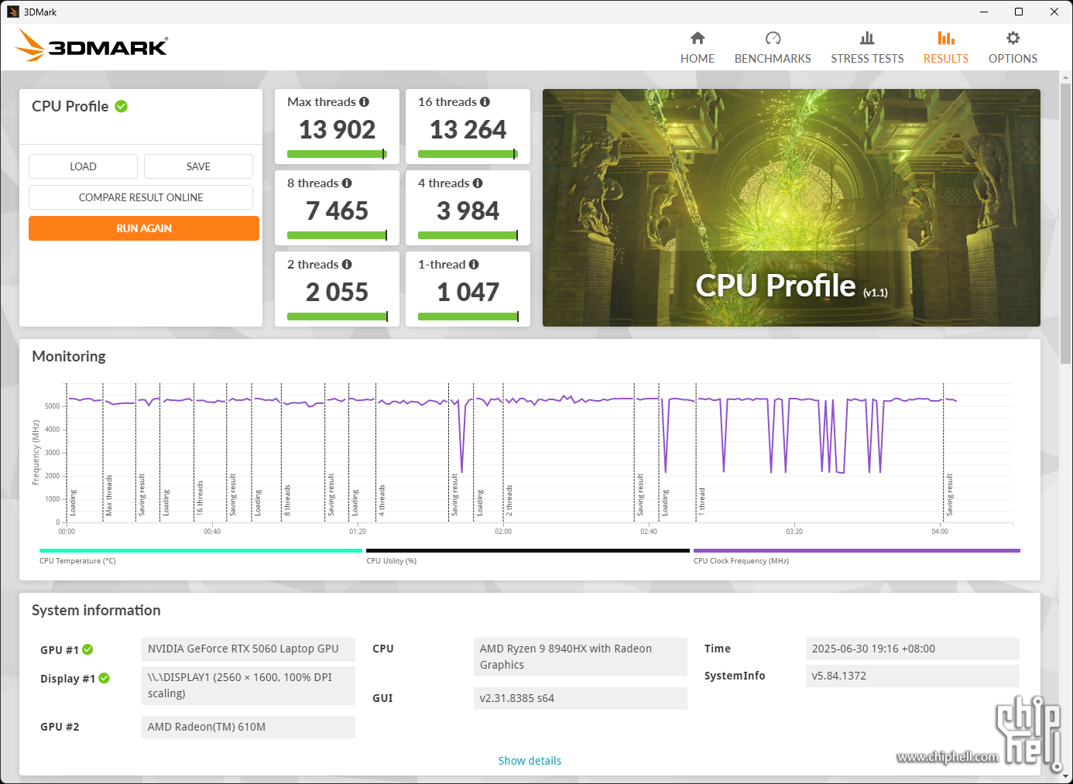The height and width of the screenshot is (784, 1073).
Task: Click the SystemInfo version v5.84.1372
Action: [x=912, y=676]
